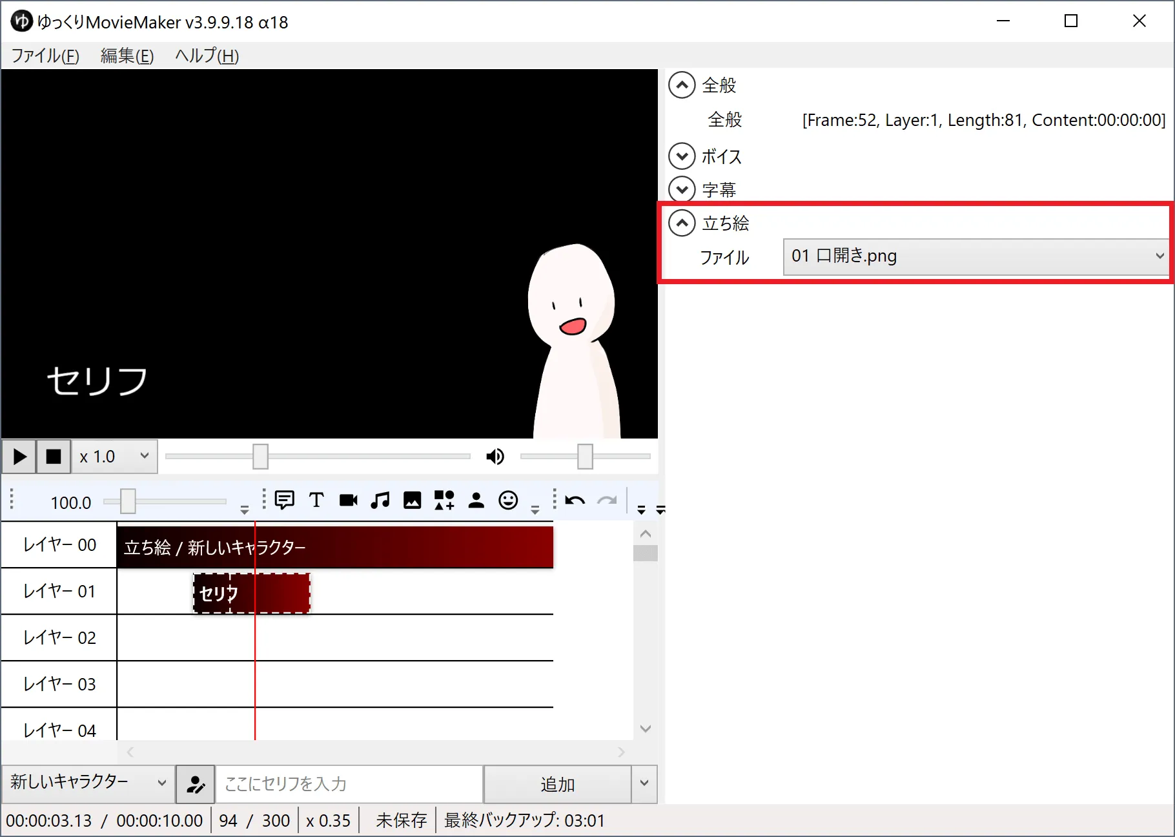Open the zoom toolbar overflow arrow
Image resolution: width=1175 pixels, height=837 pixels.
click(x=244, y=510)
